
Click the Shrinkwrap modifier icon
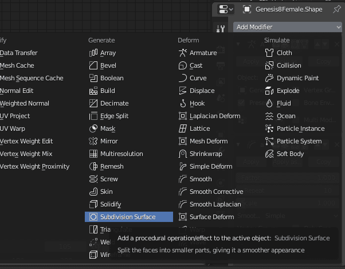click(x=183, y=154)
